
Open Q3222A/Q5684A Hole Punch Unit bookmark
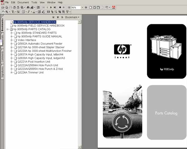[x=38, y=65]
